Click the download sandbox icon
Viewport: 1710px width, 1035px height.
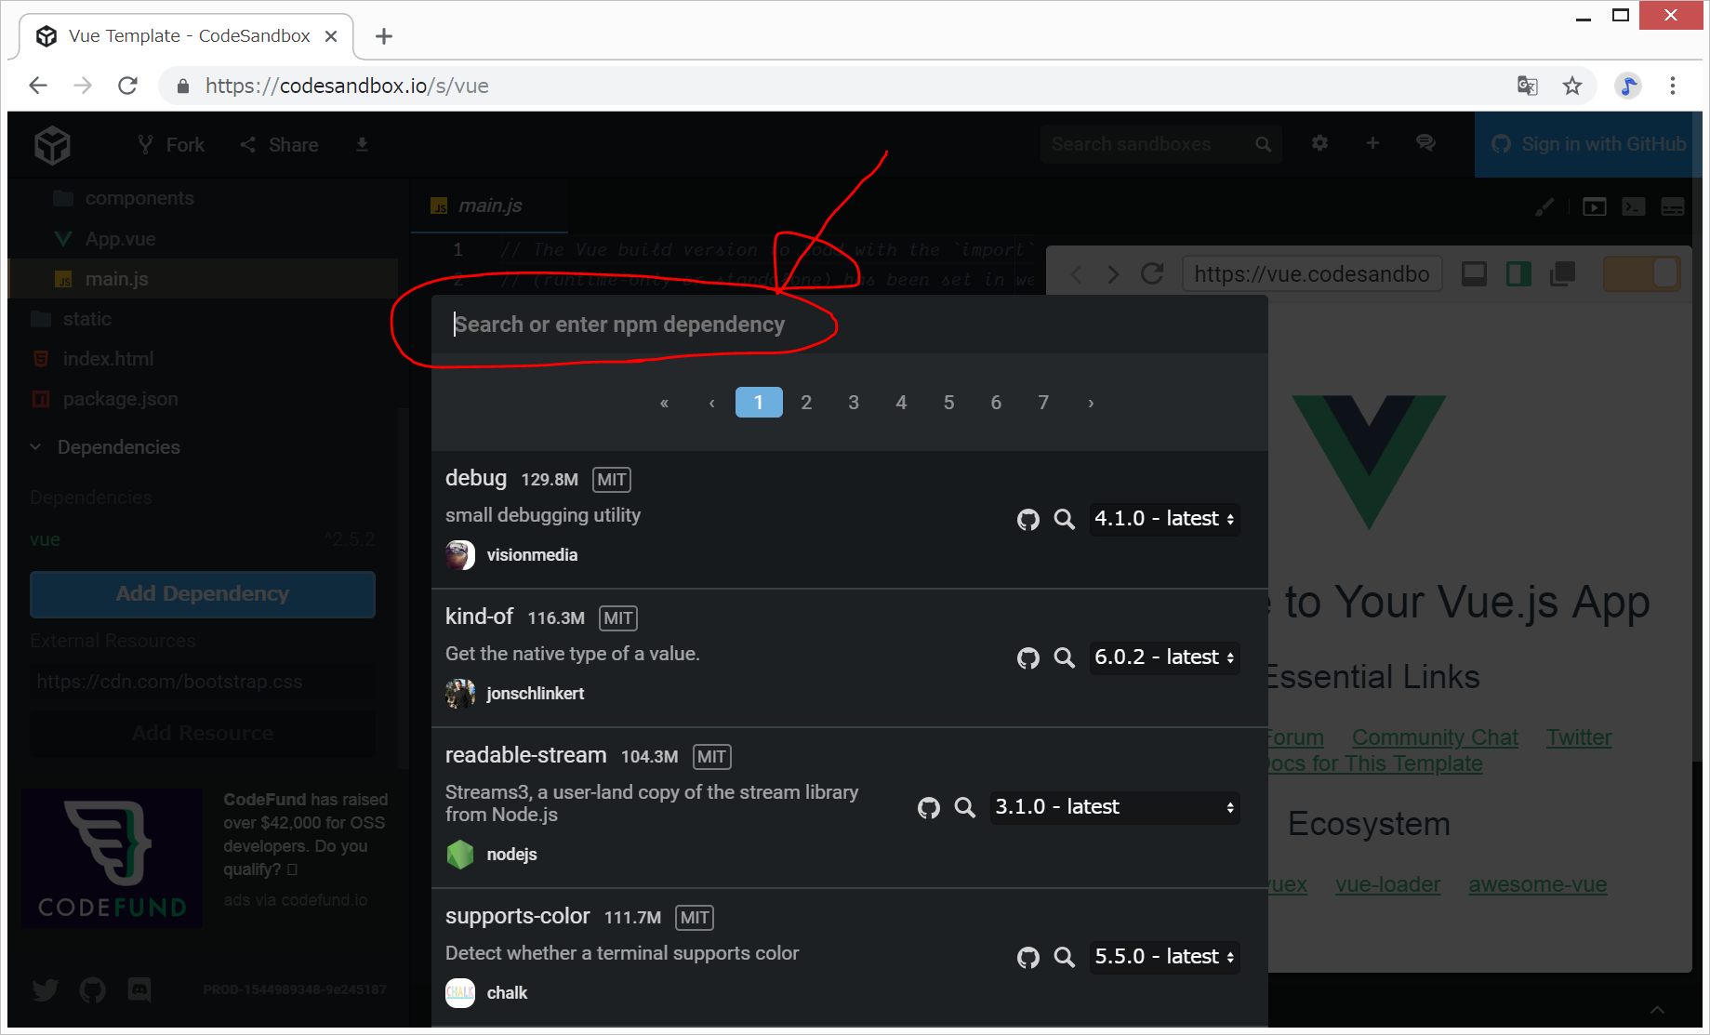(x=362, y=145)
